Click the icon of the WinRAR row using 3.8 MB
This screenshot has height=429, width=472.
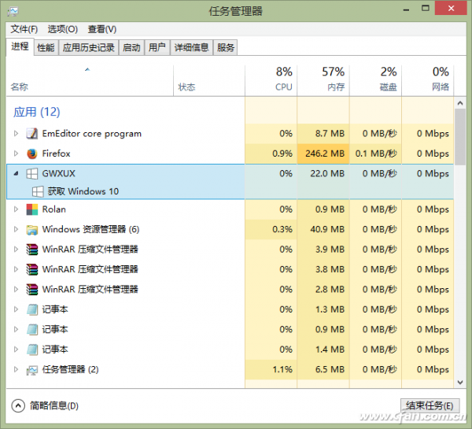pyautogui.click(x=32, y=269)
